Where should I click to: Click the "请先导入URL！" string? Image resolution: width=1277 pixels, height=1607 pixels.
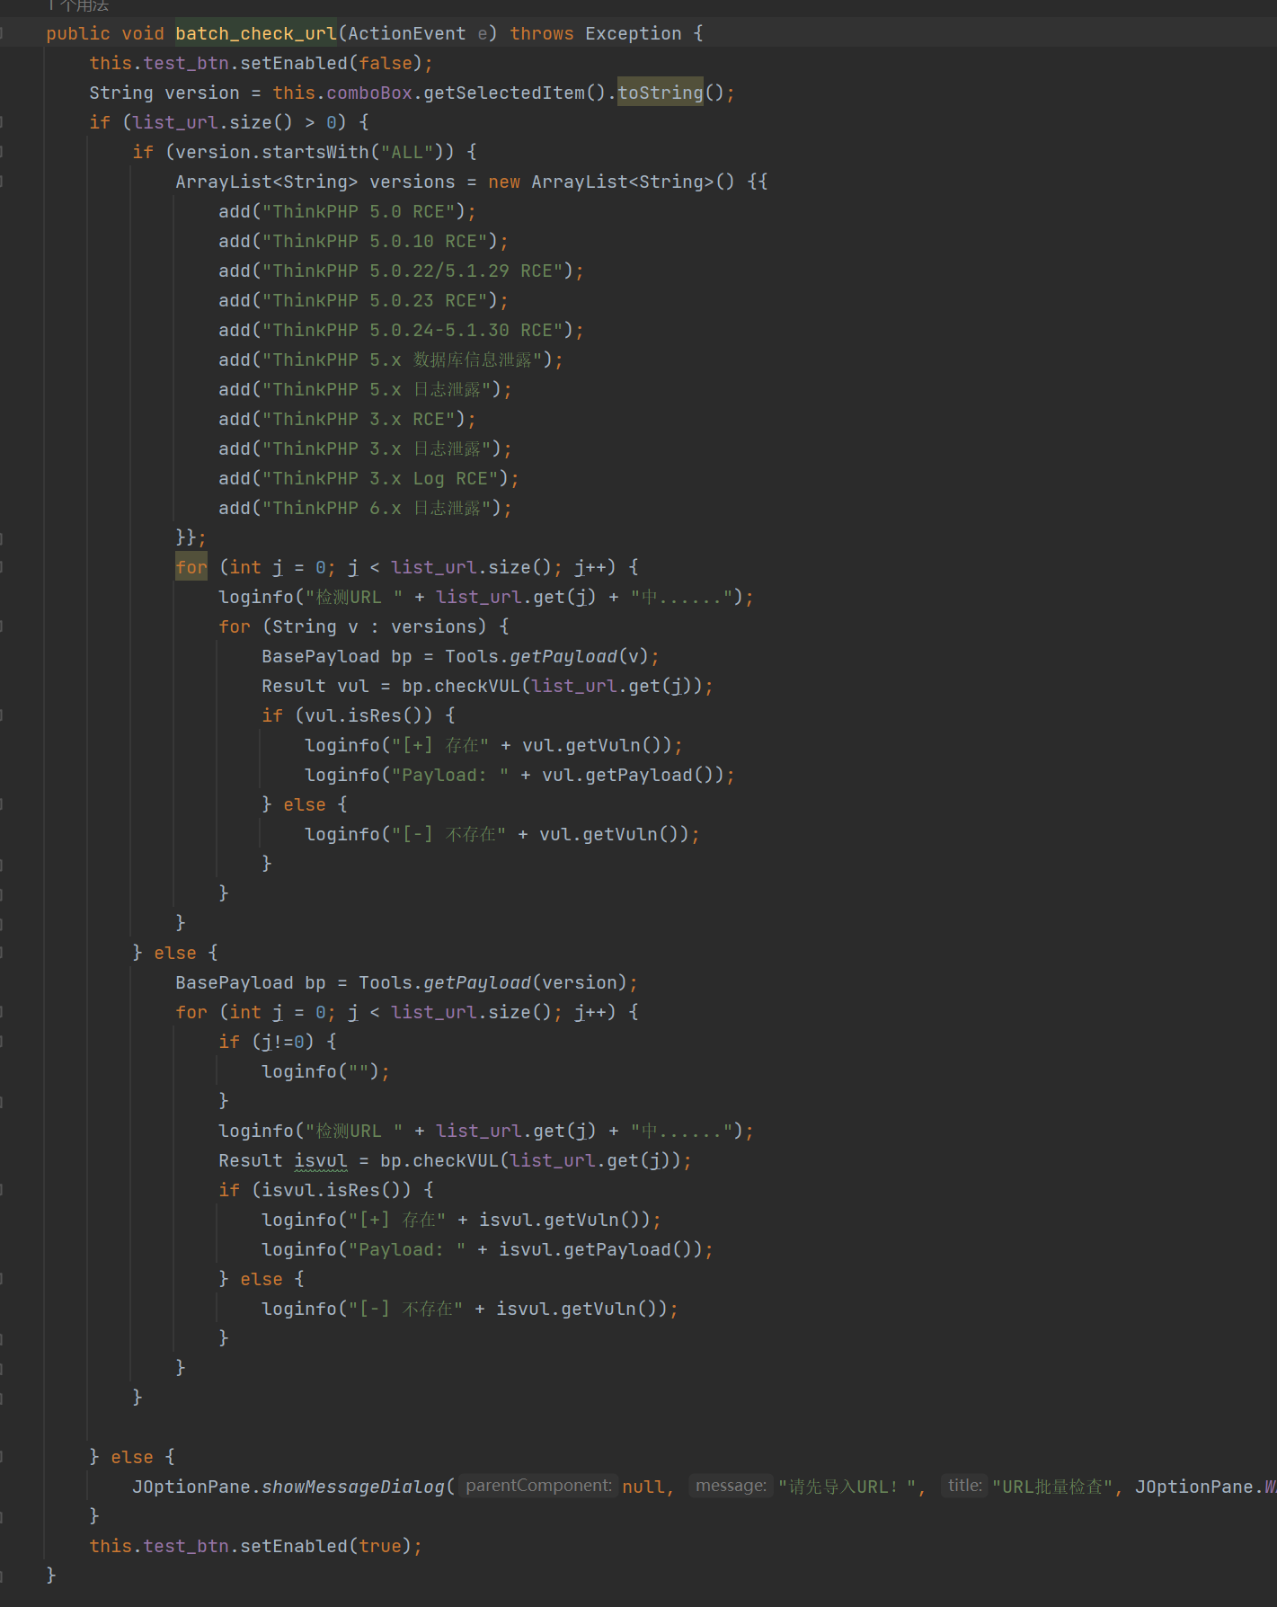coord(847,1487)
